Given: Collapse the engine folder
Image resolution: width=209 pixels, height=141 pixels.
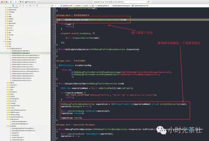Looking at the screenshot, I should tap(4, 42).
